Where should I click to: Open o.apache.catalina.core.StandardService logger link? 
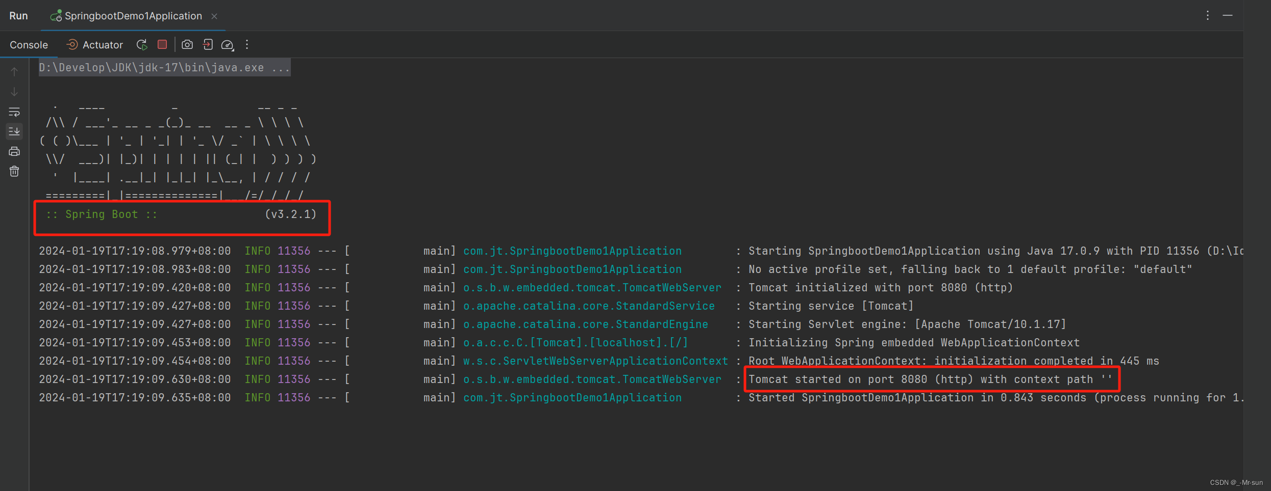(x=589, y=306)
